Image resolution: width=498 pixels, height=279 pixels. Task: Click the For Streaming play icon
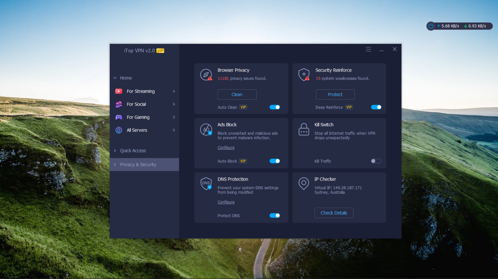119,91
